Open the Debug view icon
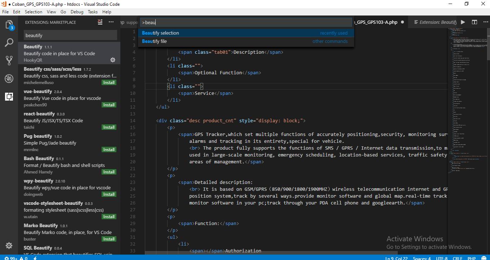Screen dimensions: 490x260 click(x=9, y=79)
